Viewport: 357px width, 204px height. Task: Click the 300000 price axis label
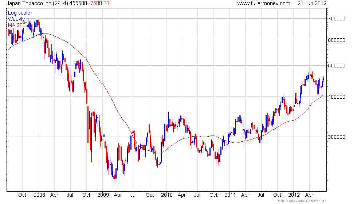coord(337,137)
